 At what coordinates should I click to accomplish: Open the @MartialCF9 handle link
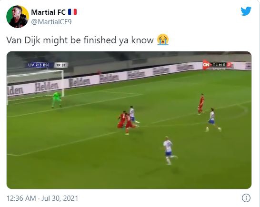tap(51, 22)
